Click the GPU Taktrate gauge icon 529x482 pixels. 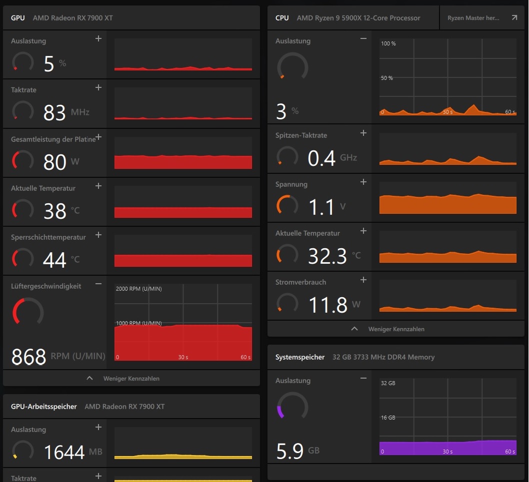click(23, 111)
